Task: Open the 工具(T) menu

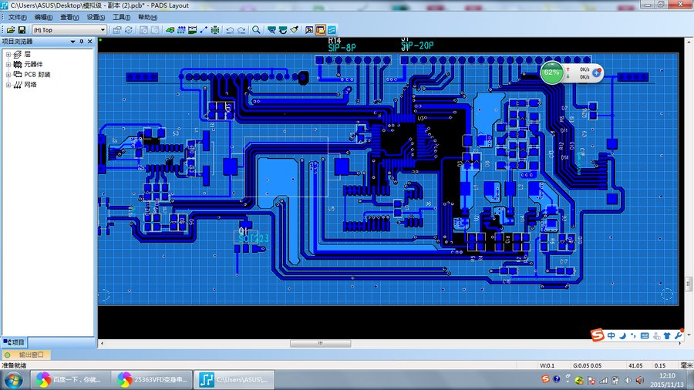Action: coord(121,17)
